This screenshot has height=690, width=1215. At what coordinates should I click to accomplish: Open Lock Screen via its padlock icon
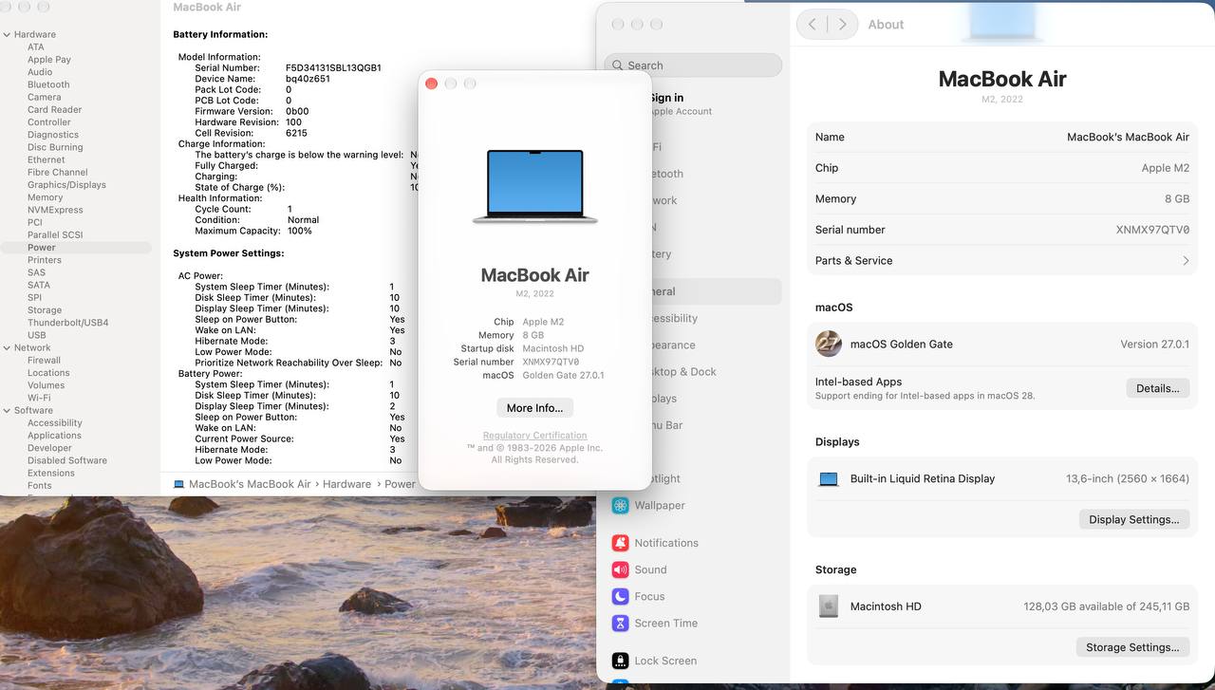click(621, 661)
